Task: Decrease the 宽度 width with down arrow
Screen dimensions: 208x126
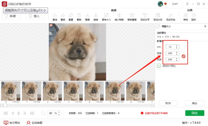Action: (177, 54)
